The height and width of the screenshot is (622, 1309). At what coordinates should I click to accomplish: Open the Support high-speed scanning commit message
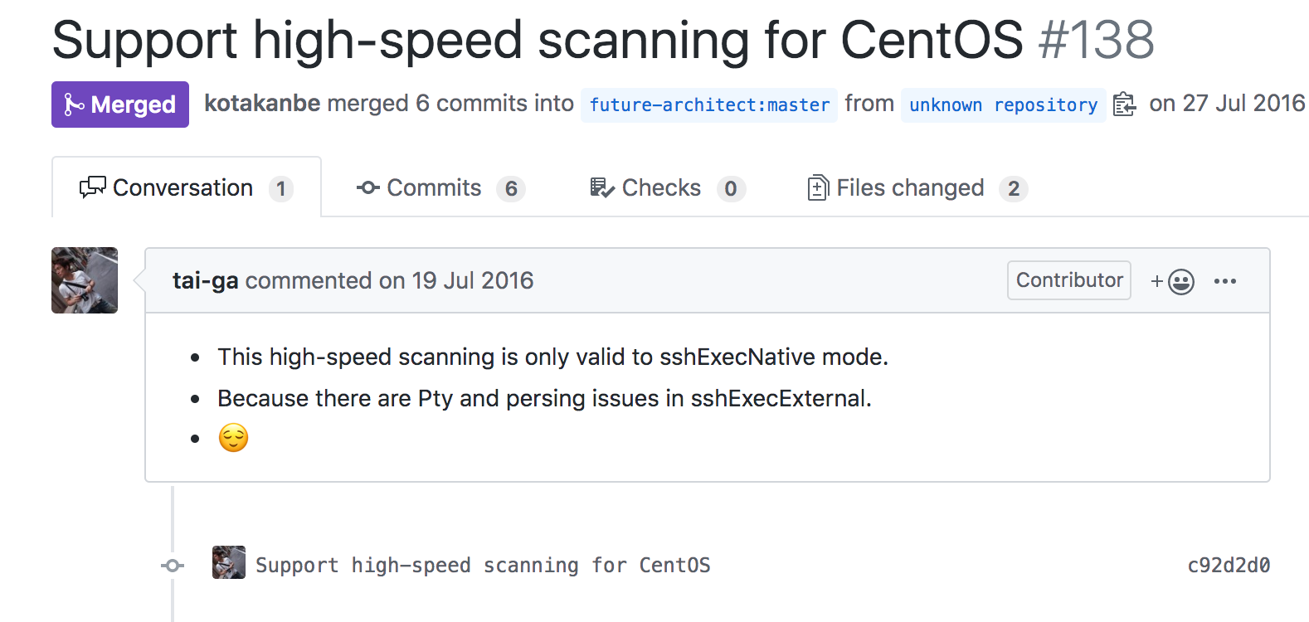483,566
